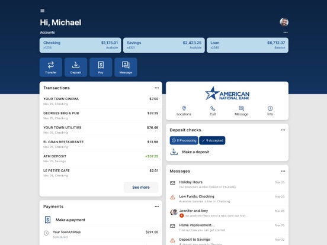Tap the Pay quick action
327x245 pixels.
click(x=101, y=67)
